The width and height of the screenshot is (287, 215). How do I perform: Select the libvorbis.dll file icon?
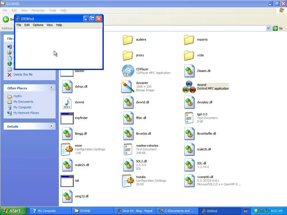click(128, 134)
